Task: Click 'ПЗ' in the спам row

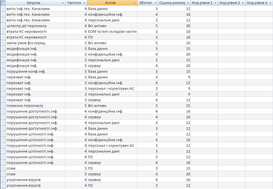Action: tap(112, 168)
